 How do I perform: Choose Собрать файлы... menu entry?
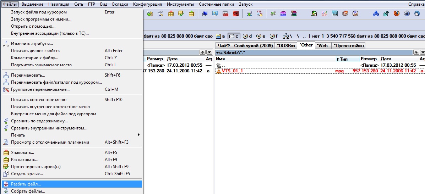[x=72, y=191]
